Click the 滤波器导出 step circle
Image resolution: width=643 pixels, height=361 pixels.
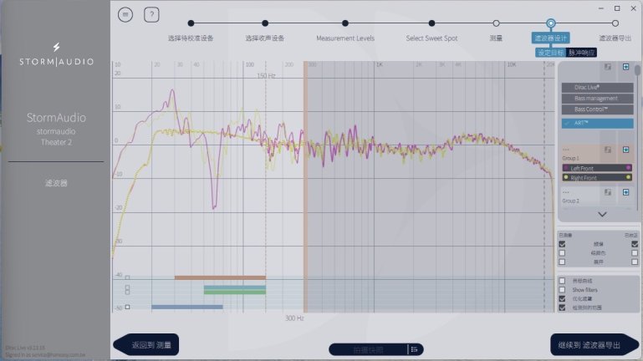[x=615, y=23]
